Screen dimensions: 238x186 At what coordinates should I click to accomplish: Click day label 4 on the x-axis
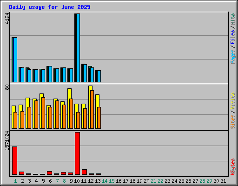[36, 181]
